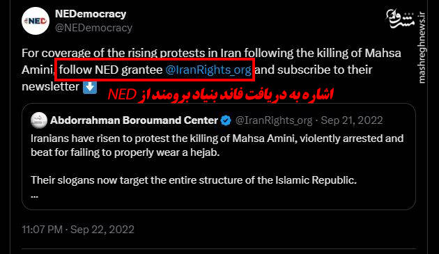Click the Mashregh logo watermark

tap(401, 19)
